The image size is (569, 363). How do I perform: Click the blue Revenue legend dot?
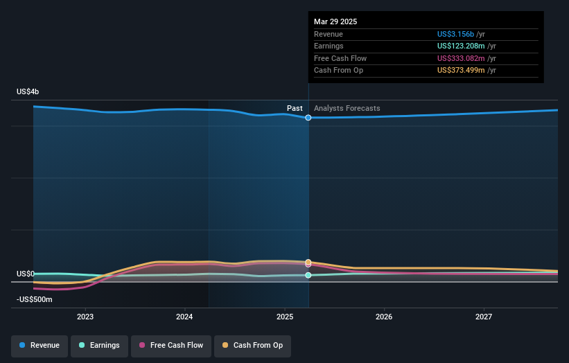[x=22, y=345]
